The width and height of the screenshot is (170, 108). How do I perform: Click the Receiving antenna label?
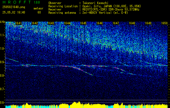(62, 13)
